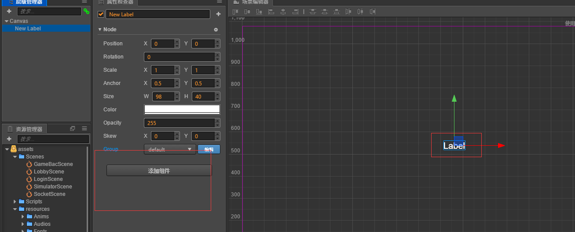Collapse the Scenes folder
Screen dimensions: 575x232
tap(15, 157)
